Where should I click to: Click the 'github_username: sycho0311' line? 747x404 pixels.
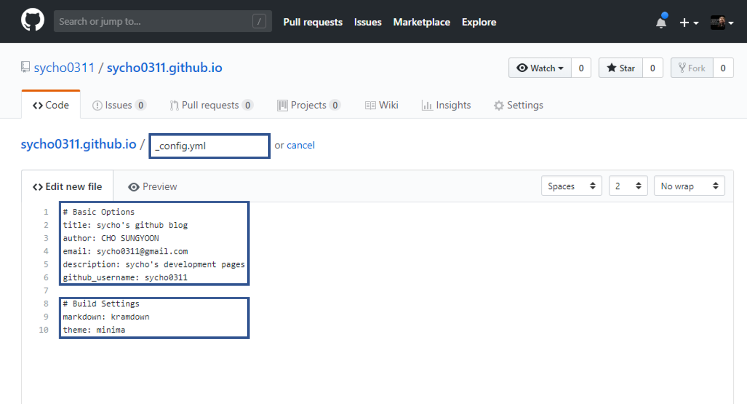tap(125, 277)
